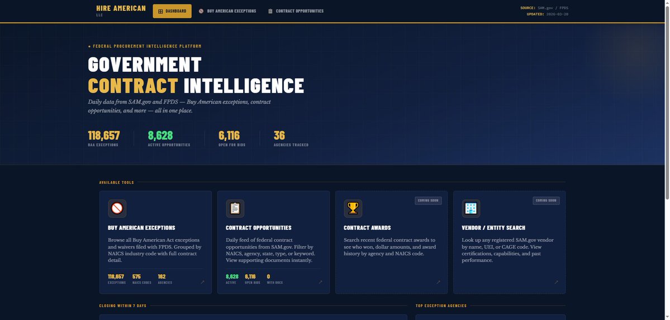Click the Top Exception Agencies heading
This screenshot has width=670, height=320.
tap(441, 306)
